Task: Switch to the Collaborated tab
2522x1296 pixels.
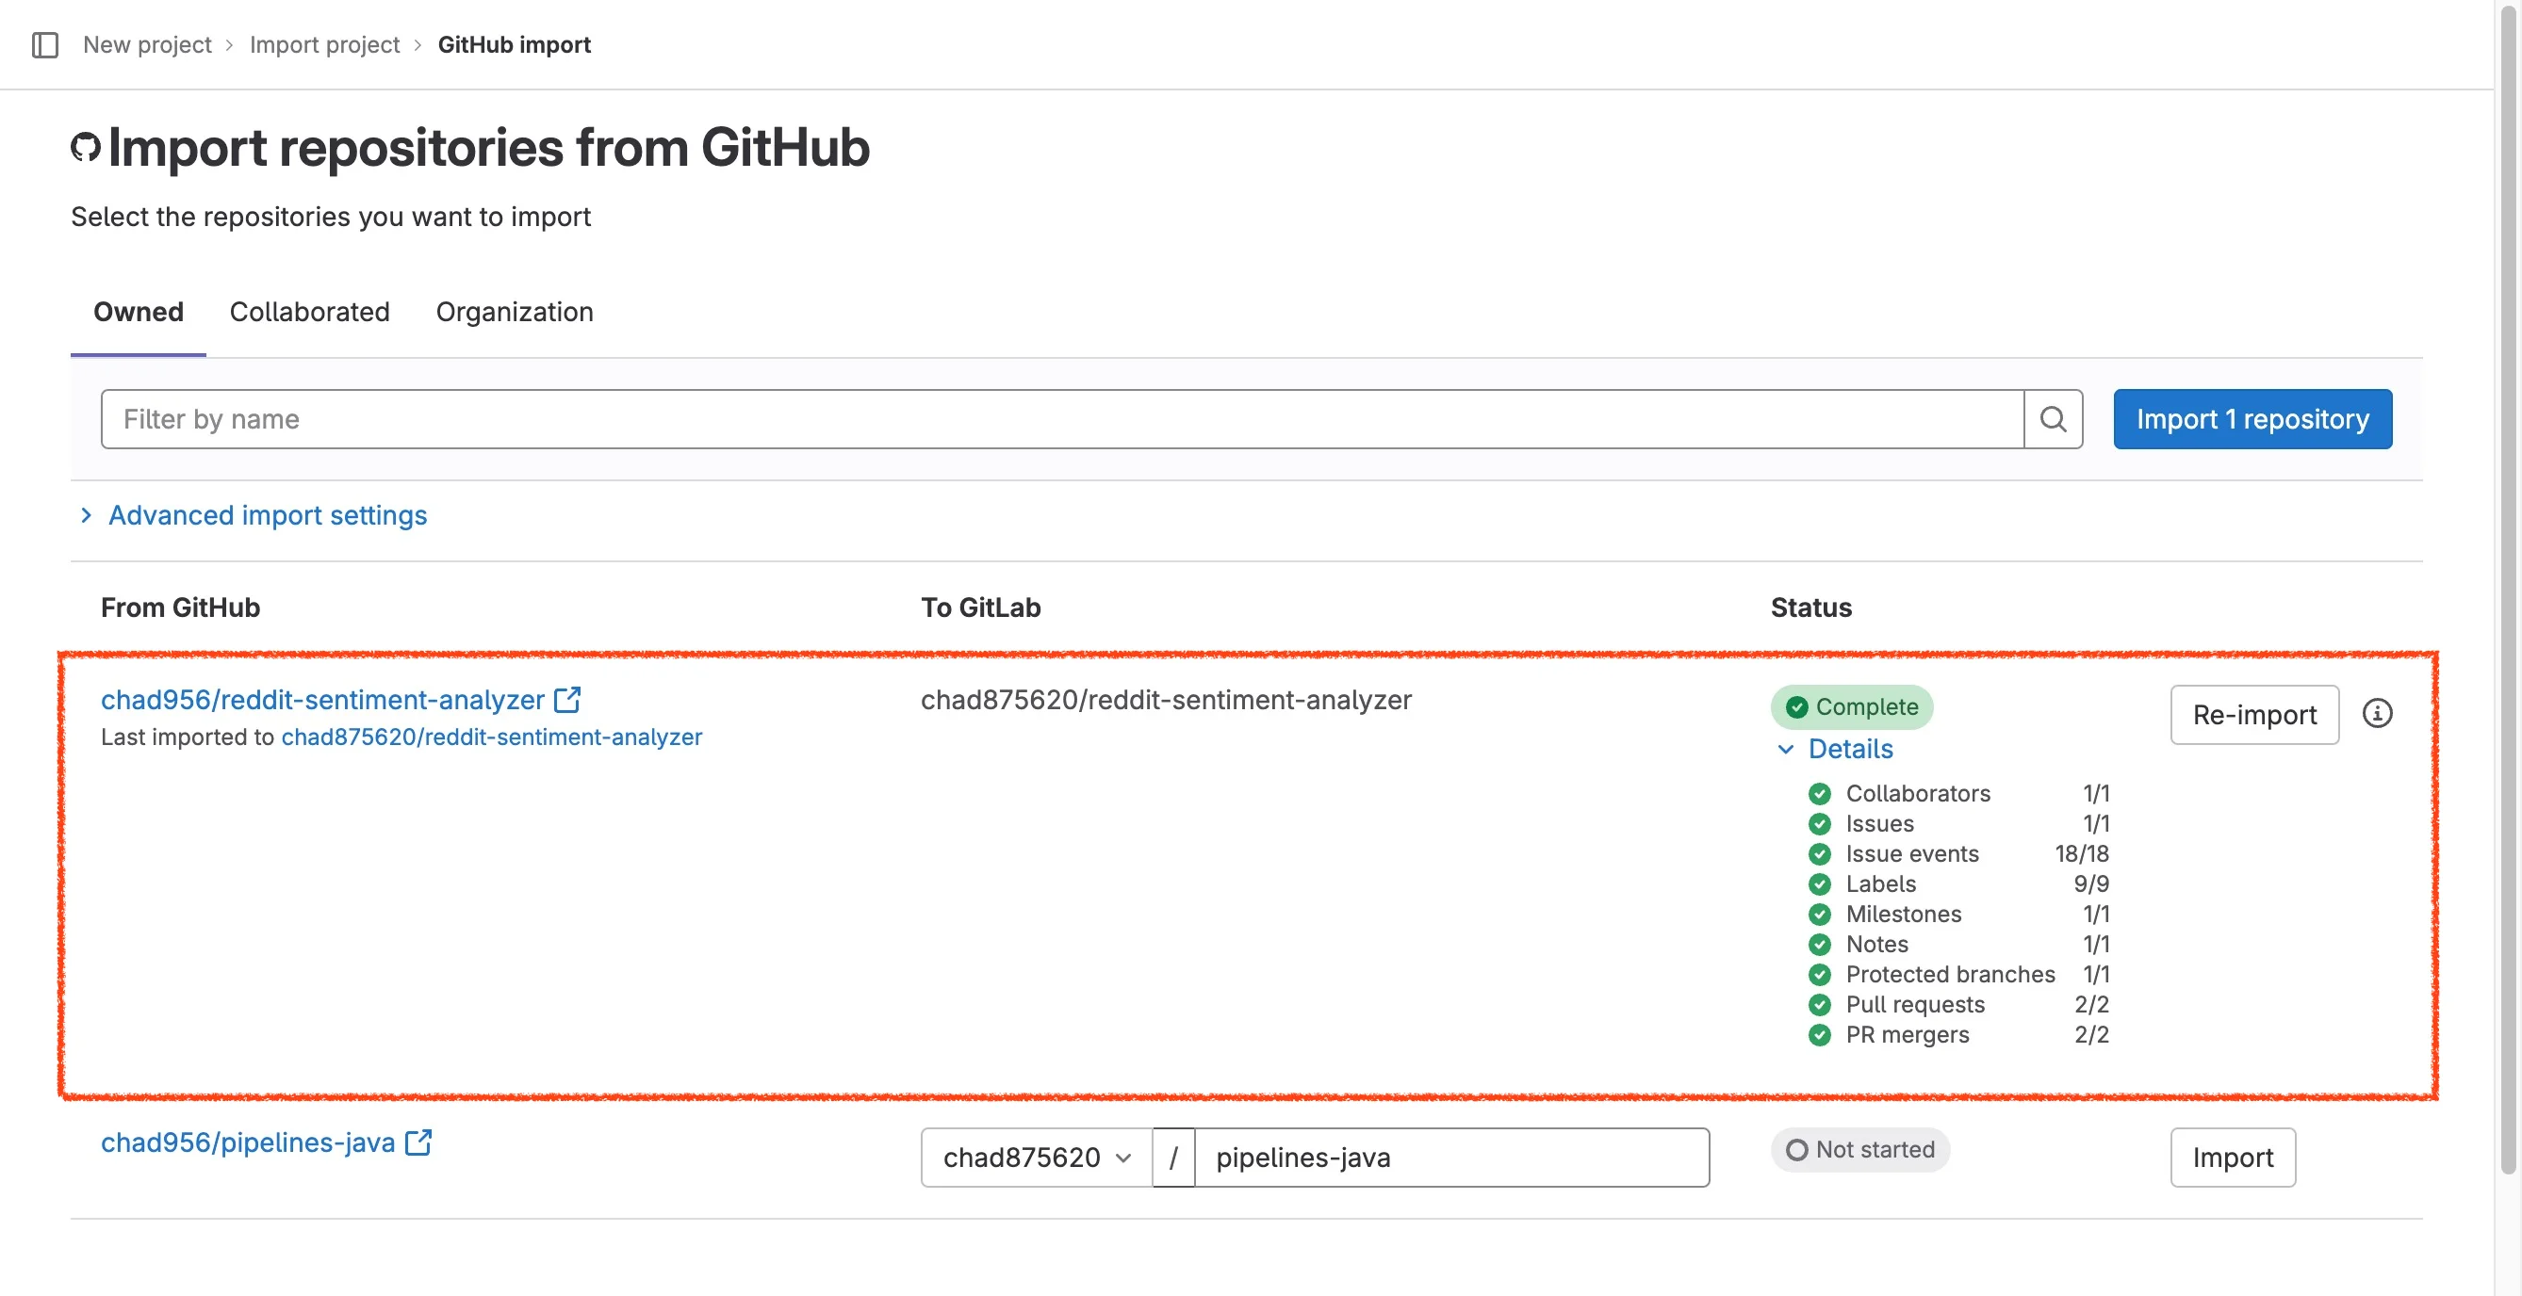Action: 309,312
